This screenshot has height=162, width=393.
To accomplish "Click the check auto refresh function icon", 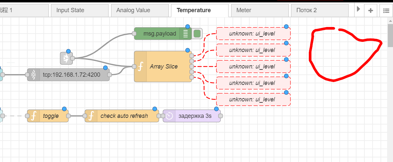I will pos(91,116).
